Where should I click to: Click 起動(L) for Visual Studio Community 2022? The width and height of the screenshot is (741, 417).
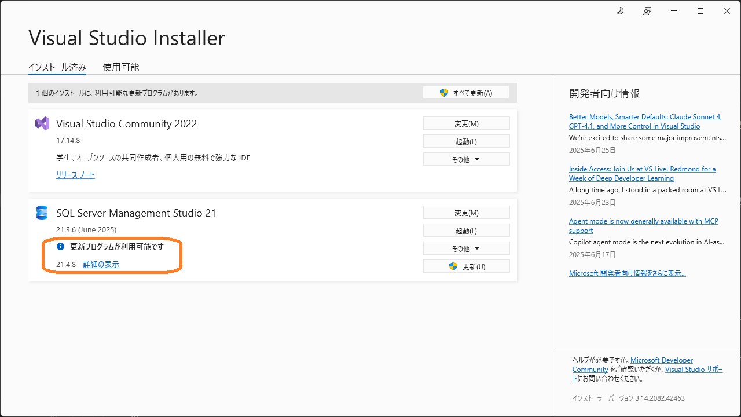click(467, 141)
